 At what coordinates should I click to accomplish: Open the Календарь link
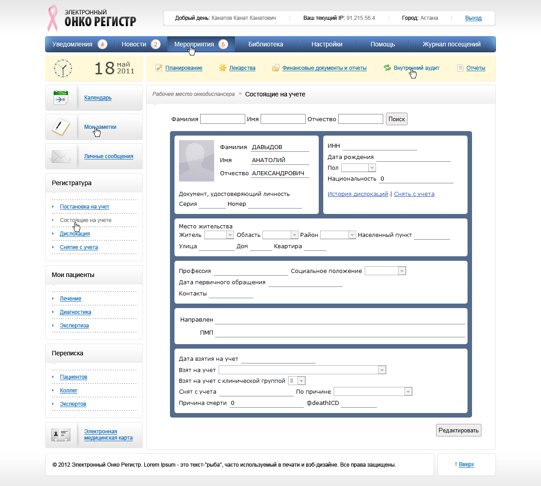pos(98,98)
